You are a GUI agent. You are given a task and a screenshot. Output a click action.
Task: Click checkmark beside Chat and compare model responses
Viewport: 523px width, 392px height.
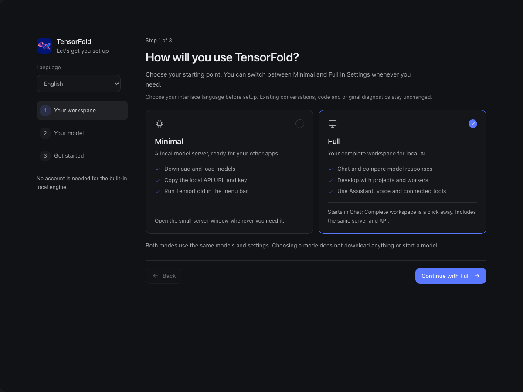pyautogui.click(x=331, y=169)
